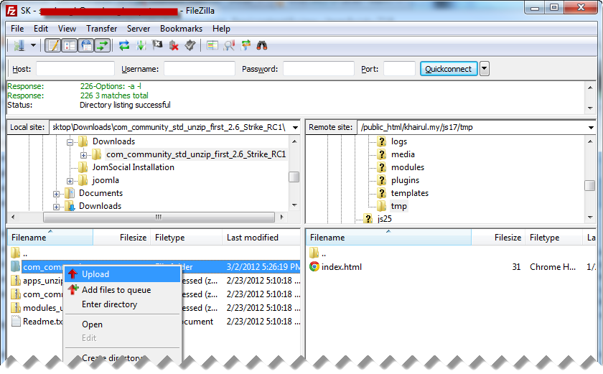
Task: Open the Site Manager icon
Action: pos(19,45)
